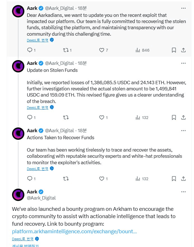Open the Arkham bounty program link
194x247 pixels.
[x=74, y=231]
